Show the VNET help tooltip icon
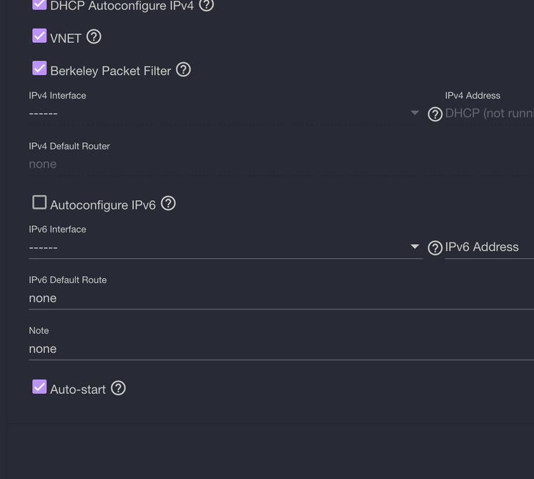Viewport: 534px width, 479px height. (94, 36)
